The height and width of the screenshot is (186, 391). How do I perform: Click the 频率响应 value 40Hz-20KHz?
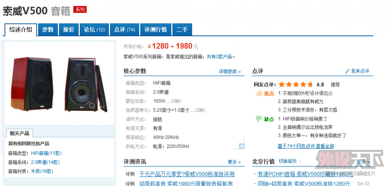(166, 137)
